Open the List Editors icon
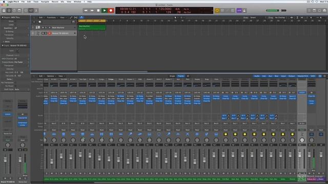 [309, 10]
